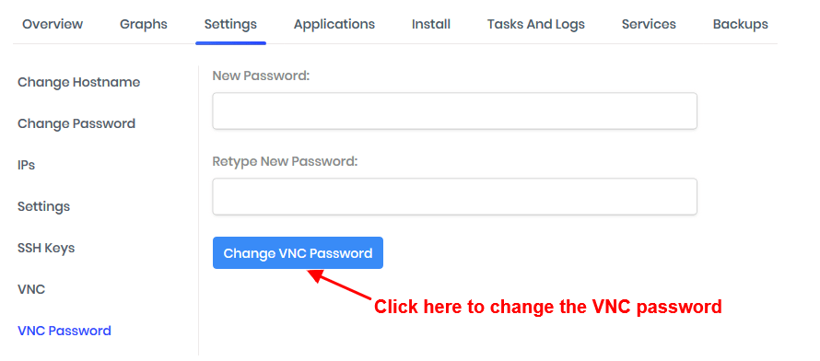Select the VNC sidebar entry
The height and width of the screenshot is (361, 820).
pyautogui.click(x=31, y=289)
